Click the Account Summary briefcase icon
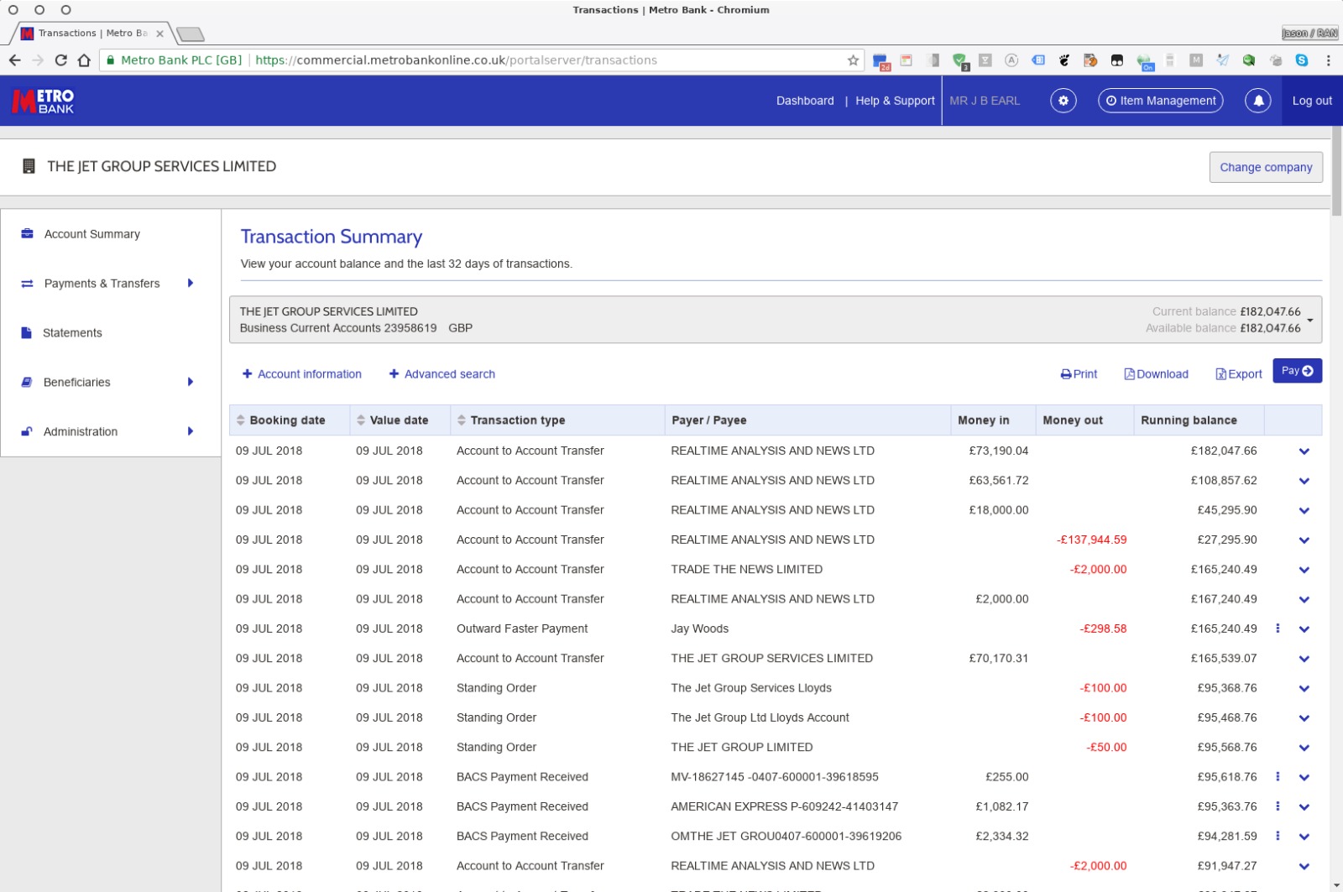The width and height of the screenshot is (1343, 892). 27,234
